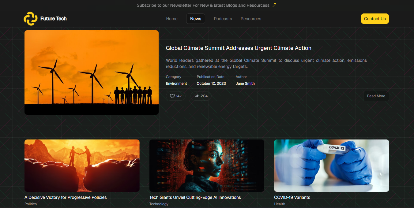This screenshot has height=208, width=414.
Task: Click the "Technology" category label
Action: click(159, 204)
